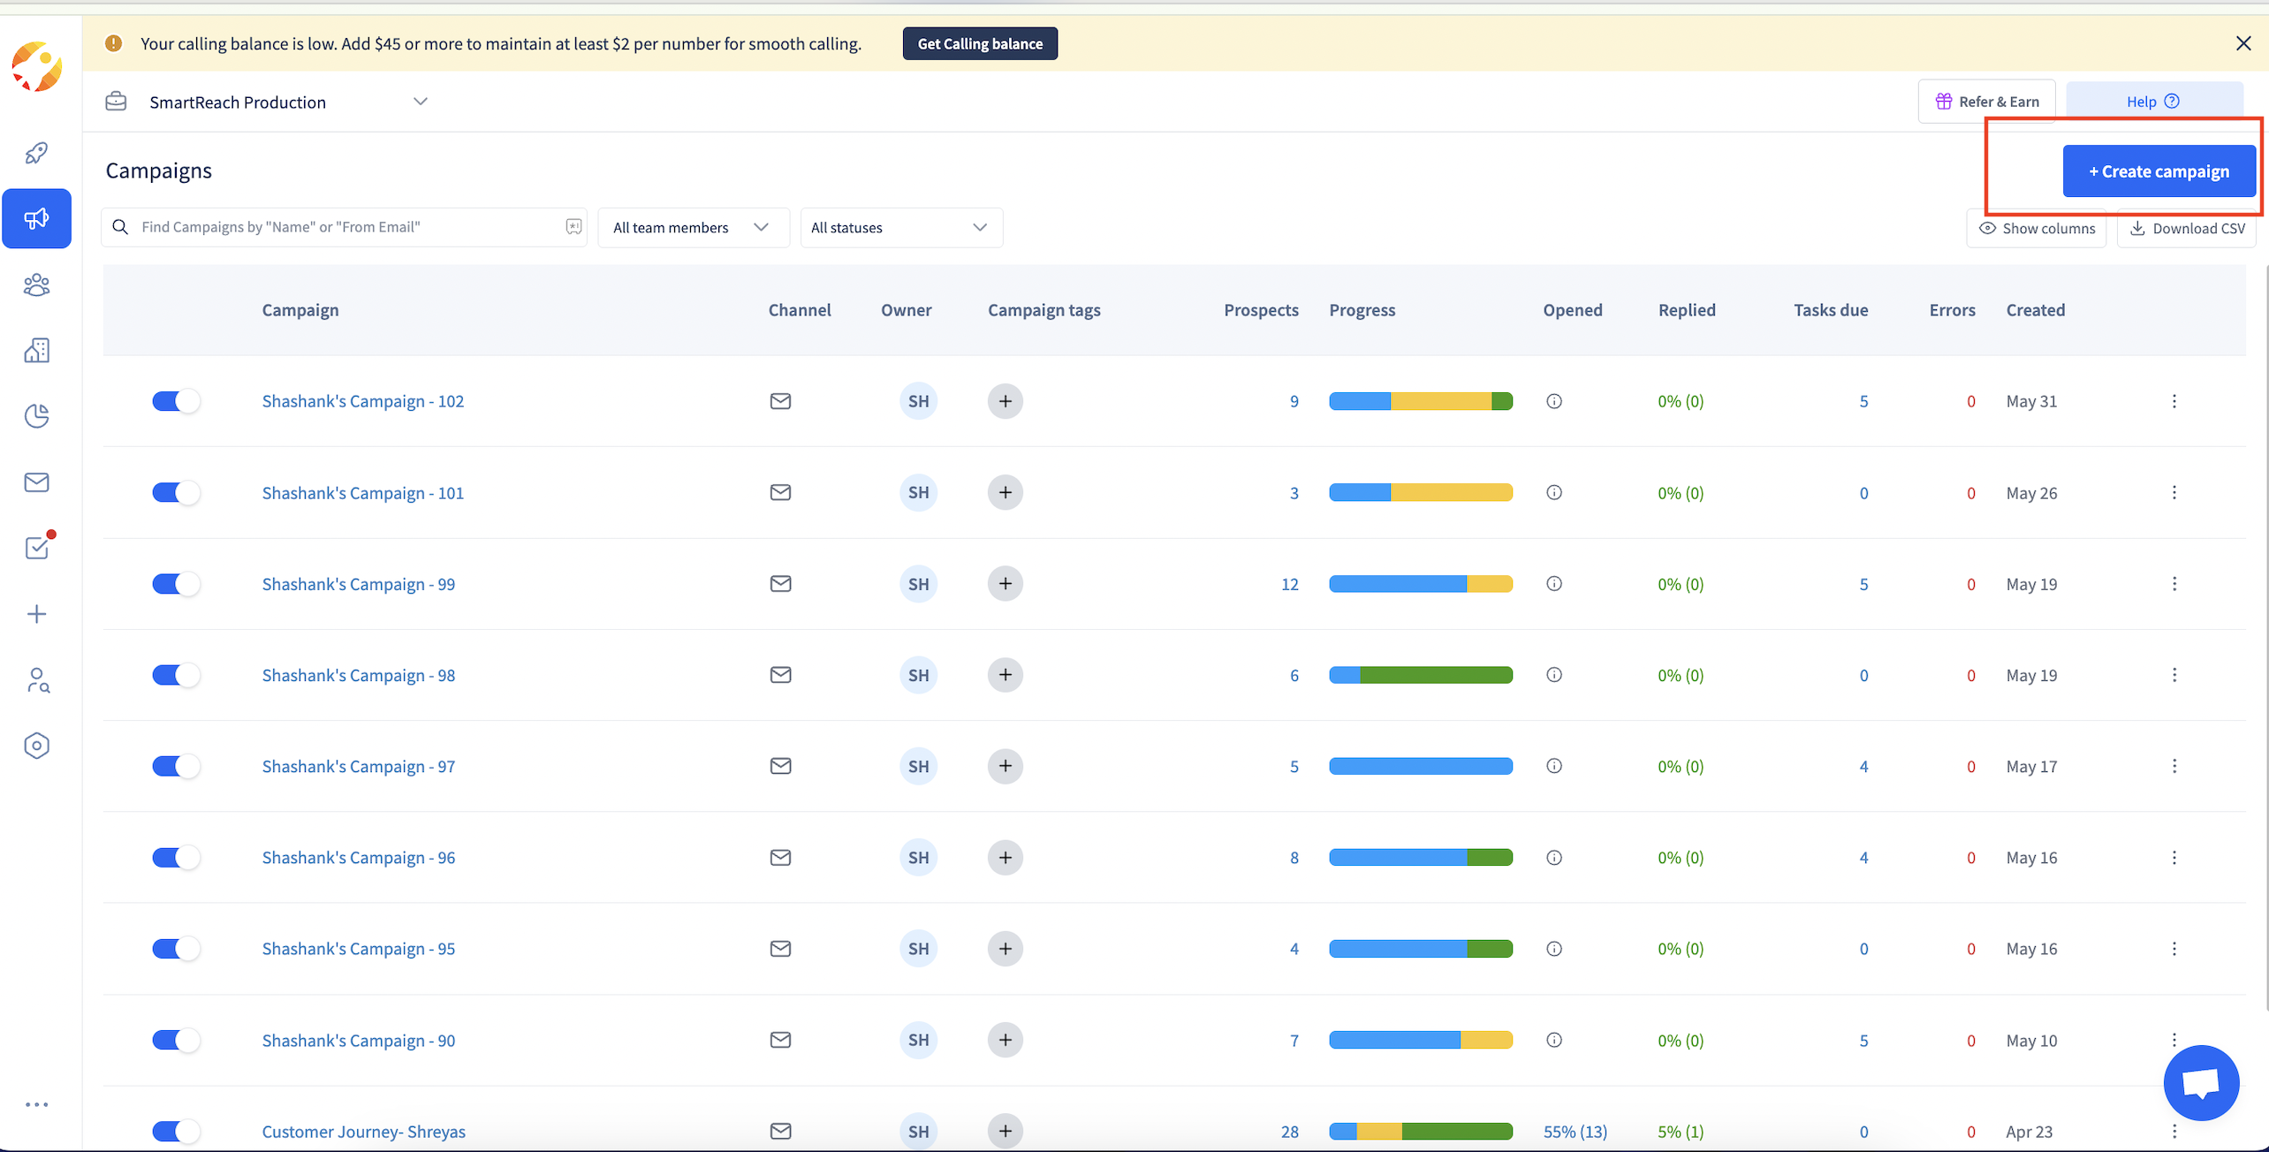2269x1152 pixels.
Task: Click progress bar of Campaign - 101
Action: point(1420,493)
